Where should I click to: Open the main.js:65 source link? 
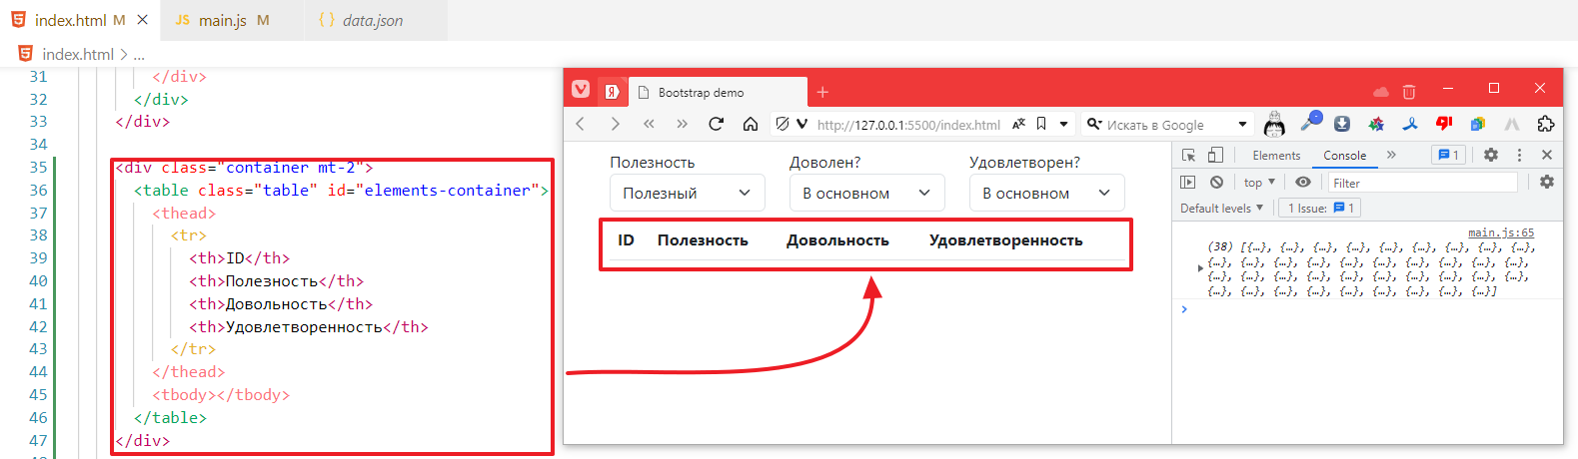1500,232
